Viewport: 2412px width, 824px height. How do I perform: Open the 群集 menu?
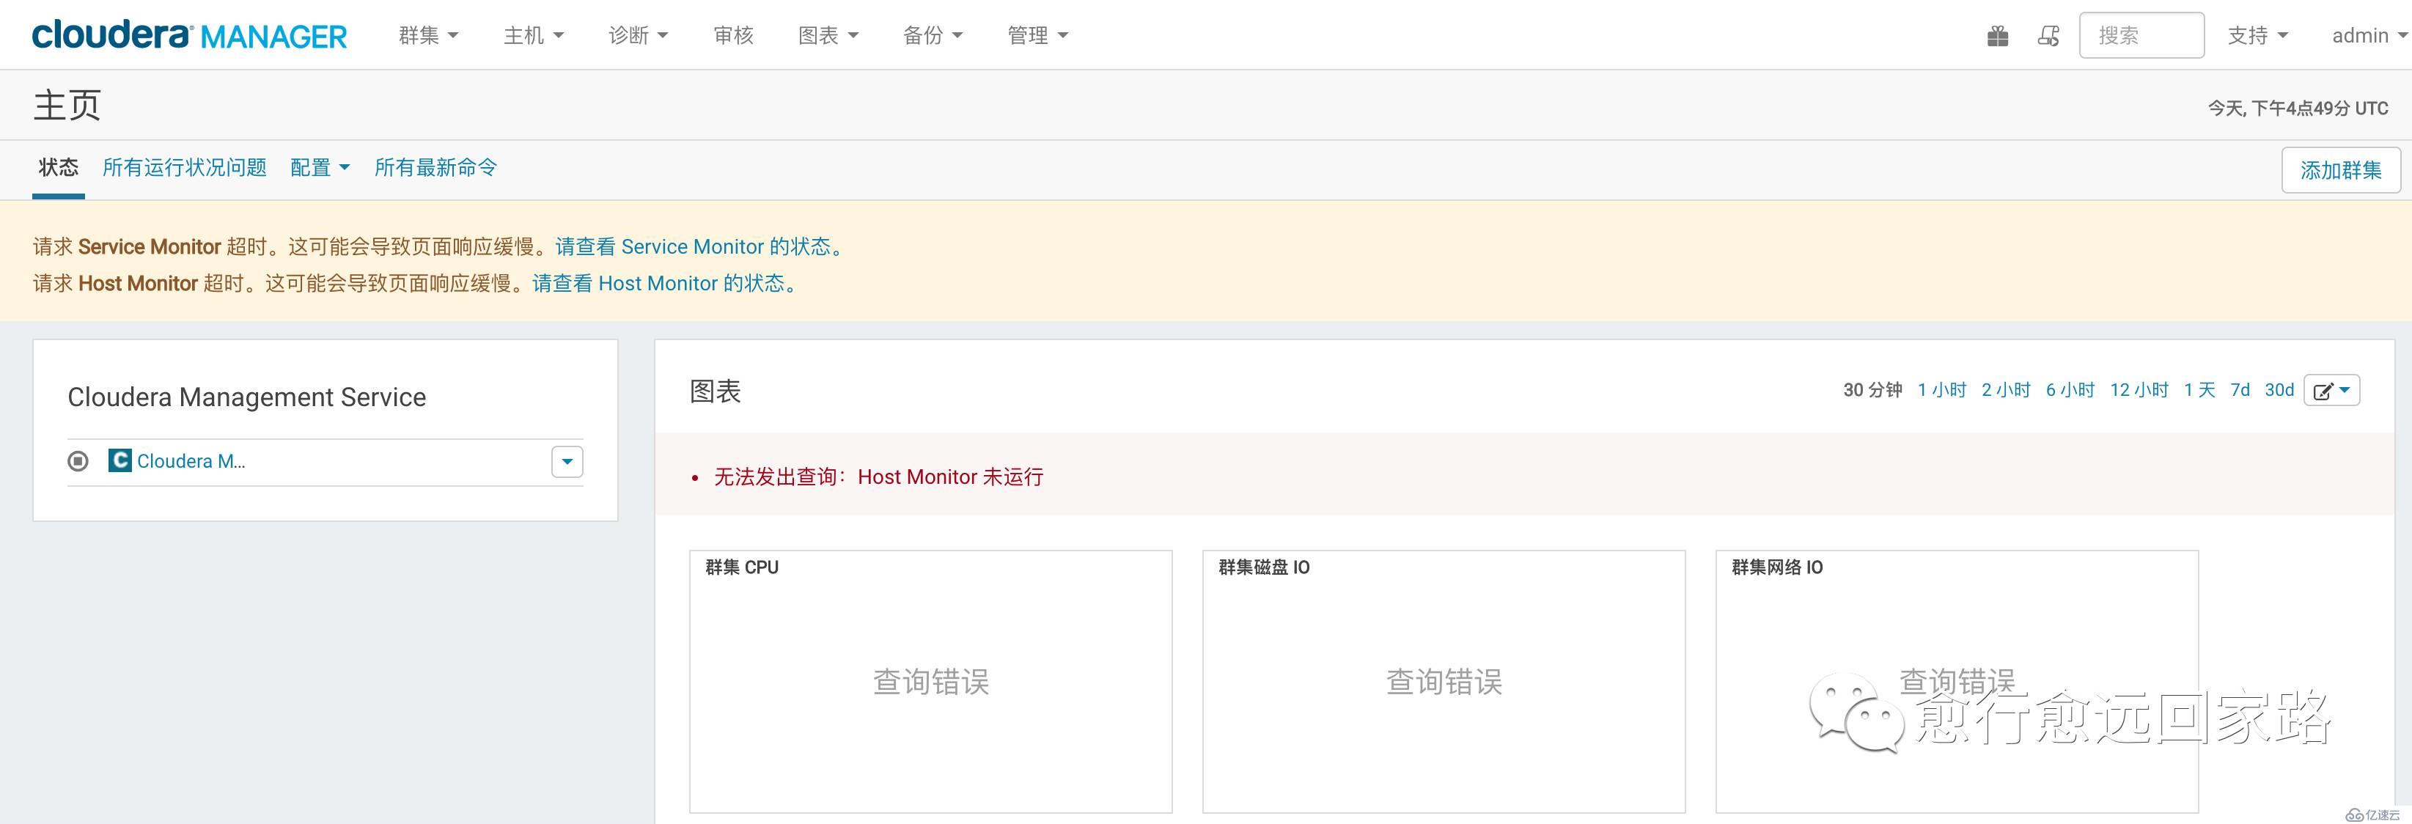pos(428,36)
